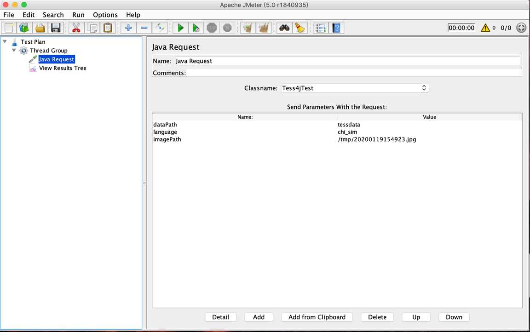Click Add from Clipboard button
Viewport: 530px width, 332px height.
317,317
